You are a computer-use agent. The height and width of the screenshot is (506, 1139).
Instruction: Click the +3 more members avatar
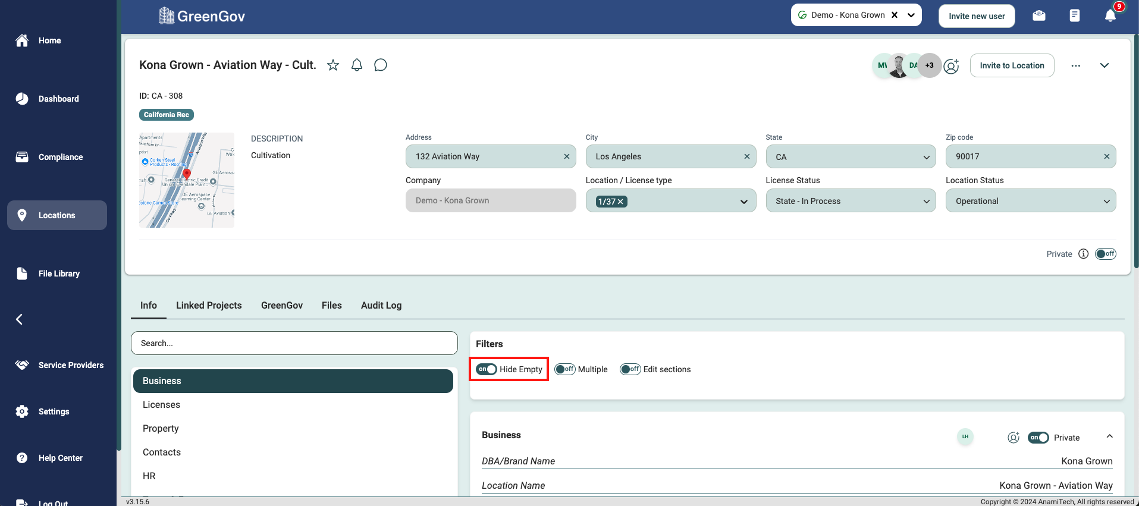coord(930,65)
